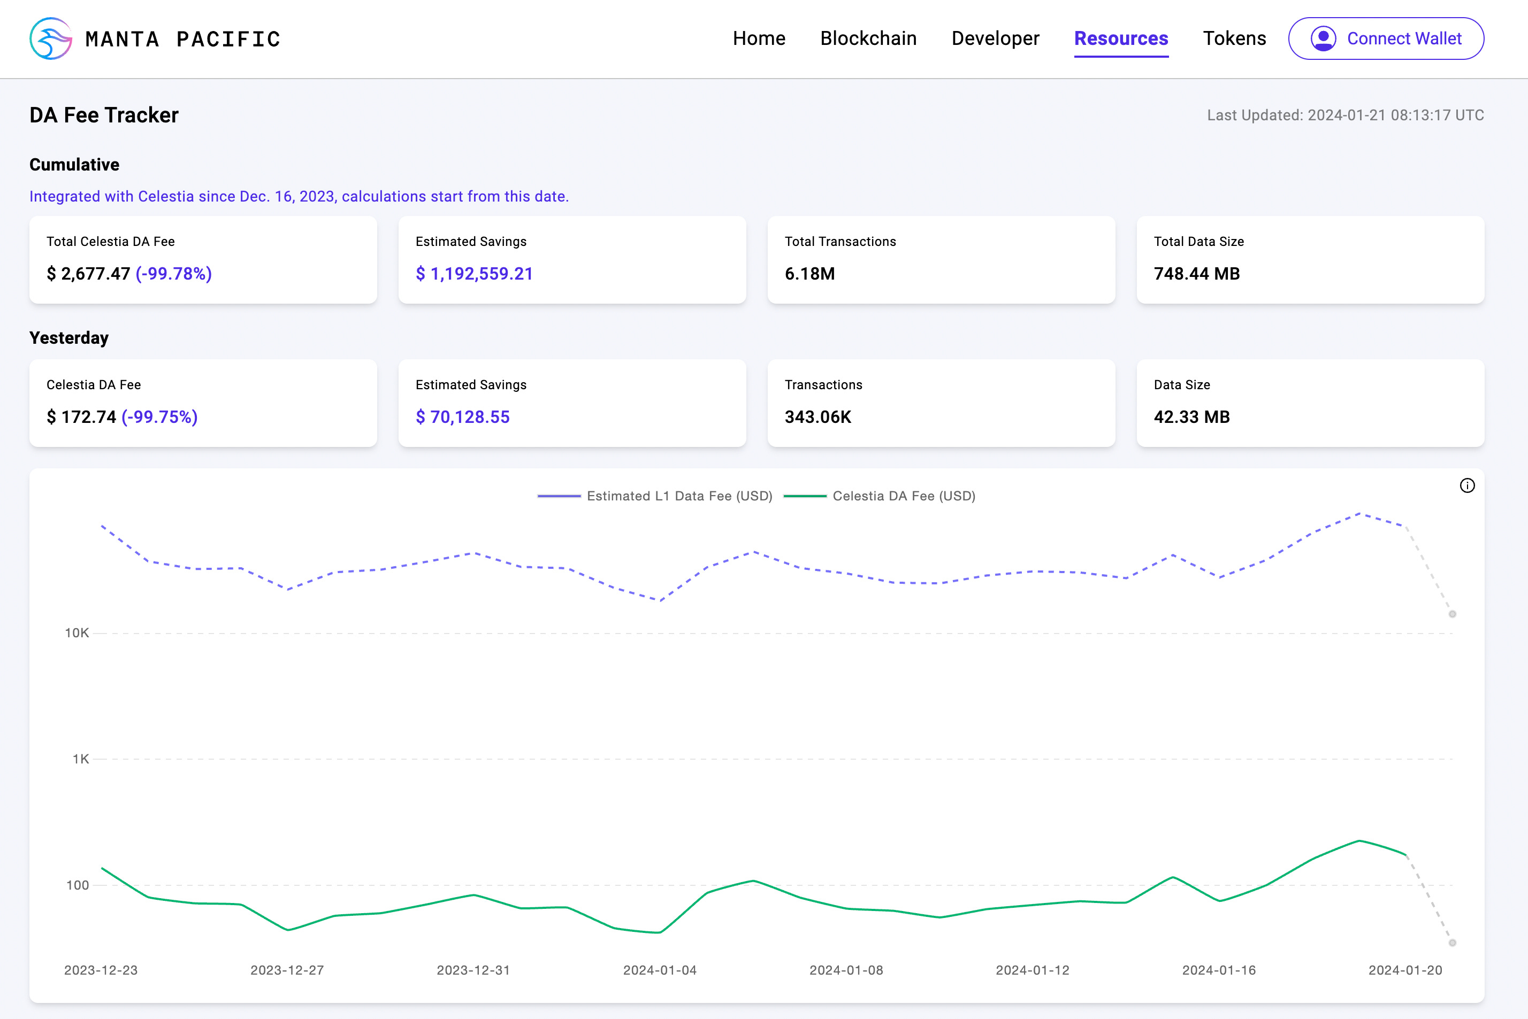Image resolution: width=1528 pixels, height=1019 pixels.
Task: Click yesterday's Estimated Savings $70,128.55
Action: coord(462,417)
